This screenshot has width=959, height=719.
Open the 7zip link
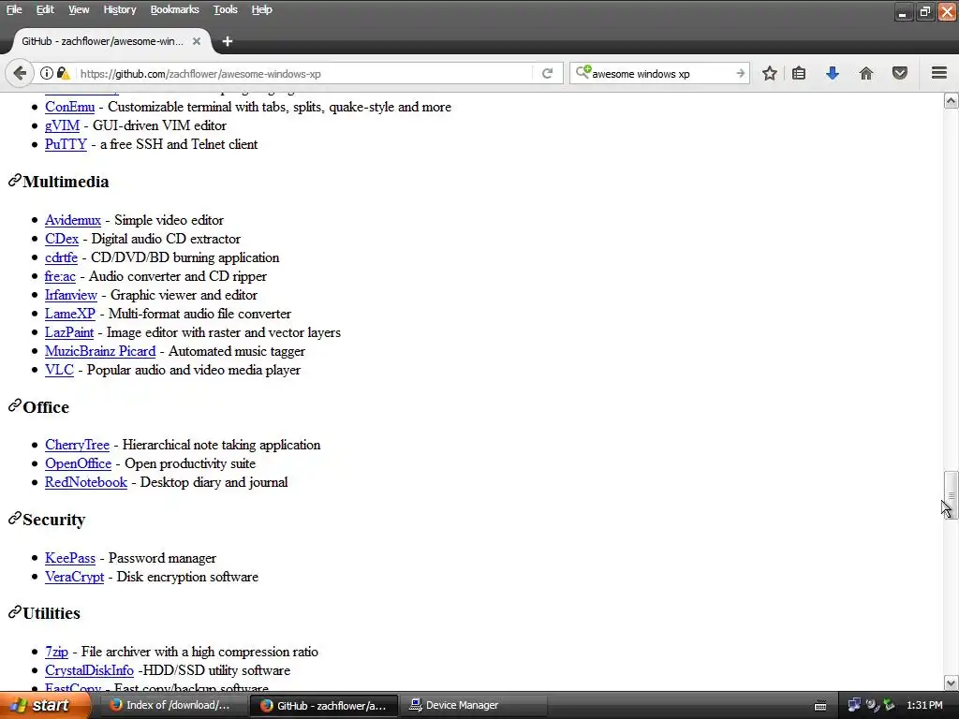(56, 652)
